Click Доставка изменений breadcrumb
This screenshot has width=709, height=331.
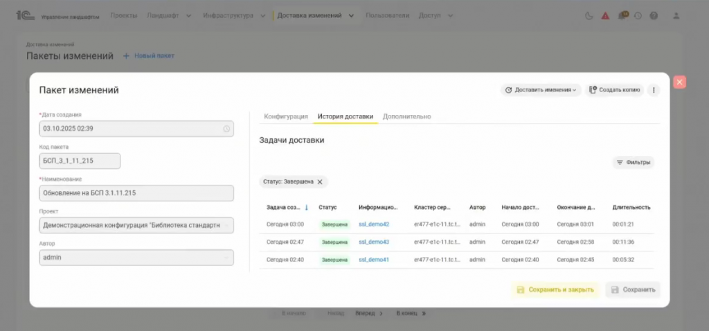pos(50,44)
